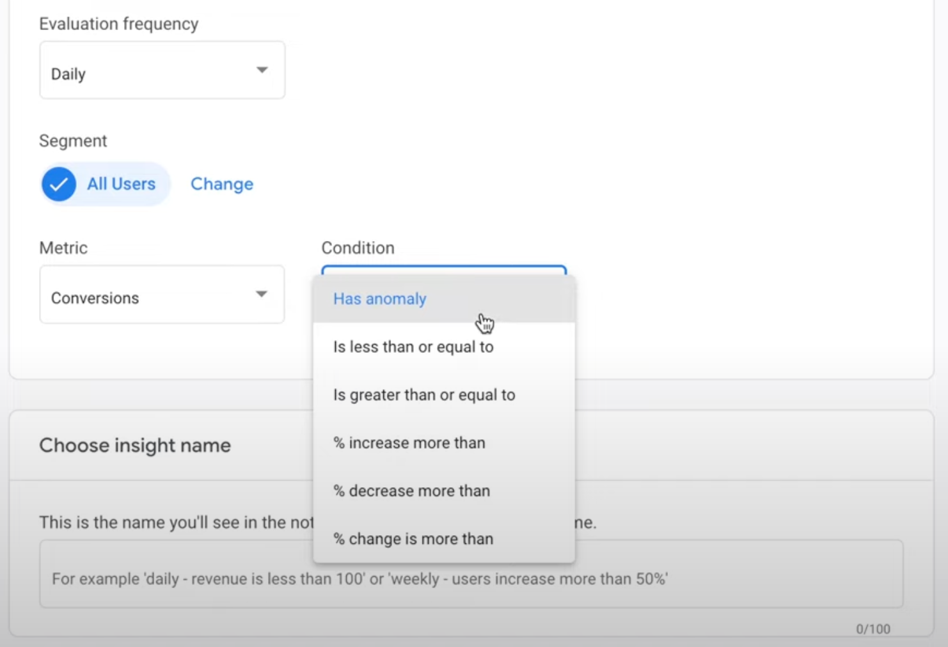The height and width of the screenshot is (647, 948).
Task: Click the Conversions dropdown arrow
Action: [x=262, y=295]
